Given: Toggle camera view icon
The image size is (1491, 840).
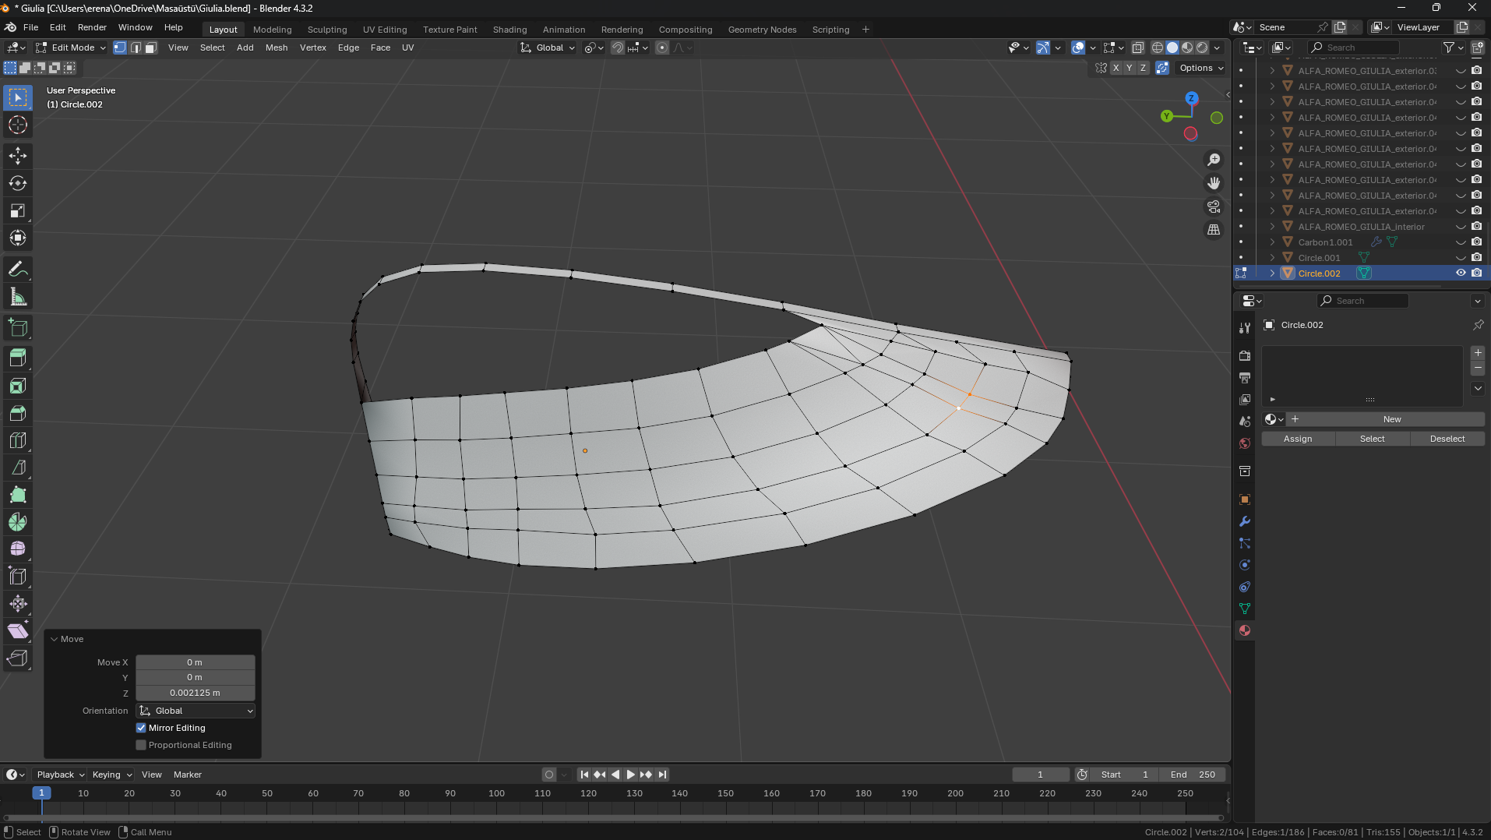Looking at the screenshot, I should (x=1214, y=206).
